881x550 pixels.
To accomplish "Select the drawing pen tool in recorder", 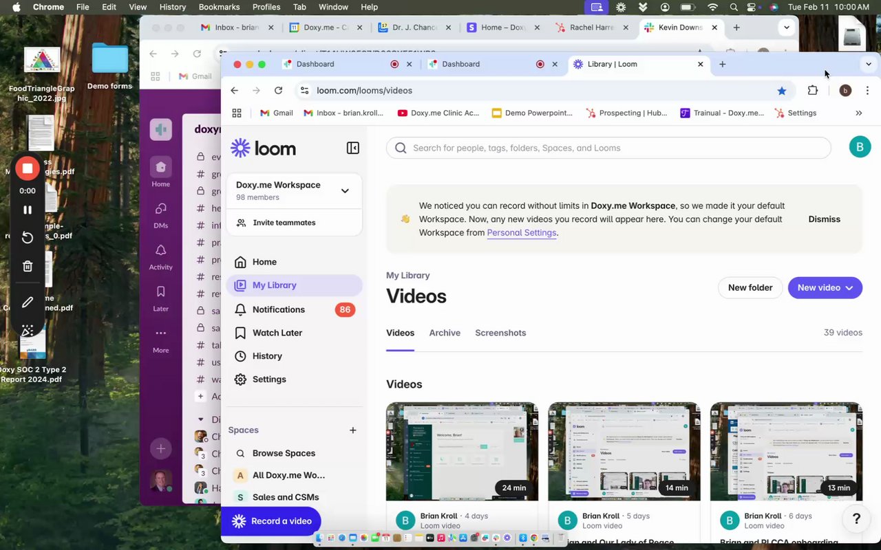I will tap(28, 302).
